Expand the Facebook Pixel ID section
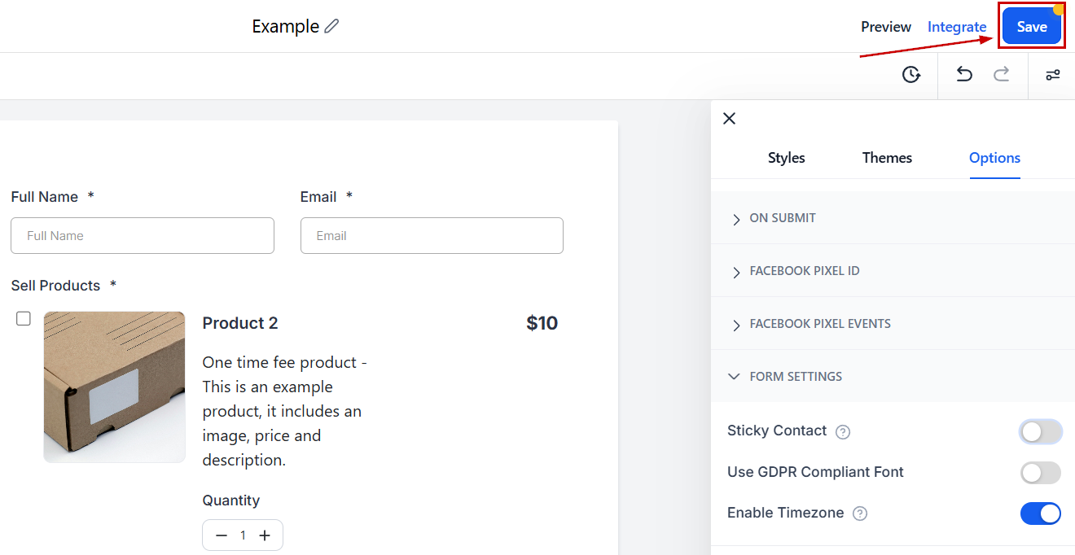 click(x=893, y=271)
